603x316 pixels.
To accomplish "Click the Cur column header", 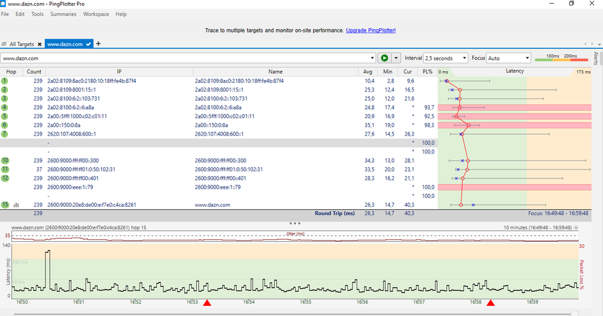I will pos(407,72).
